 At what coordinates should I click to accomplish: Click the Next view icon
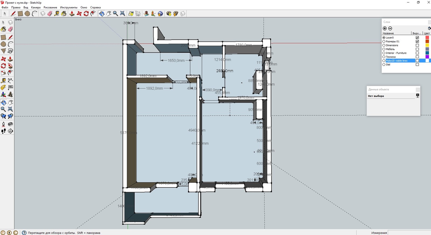coord(10,116)
